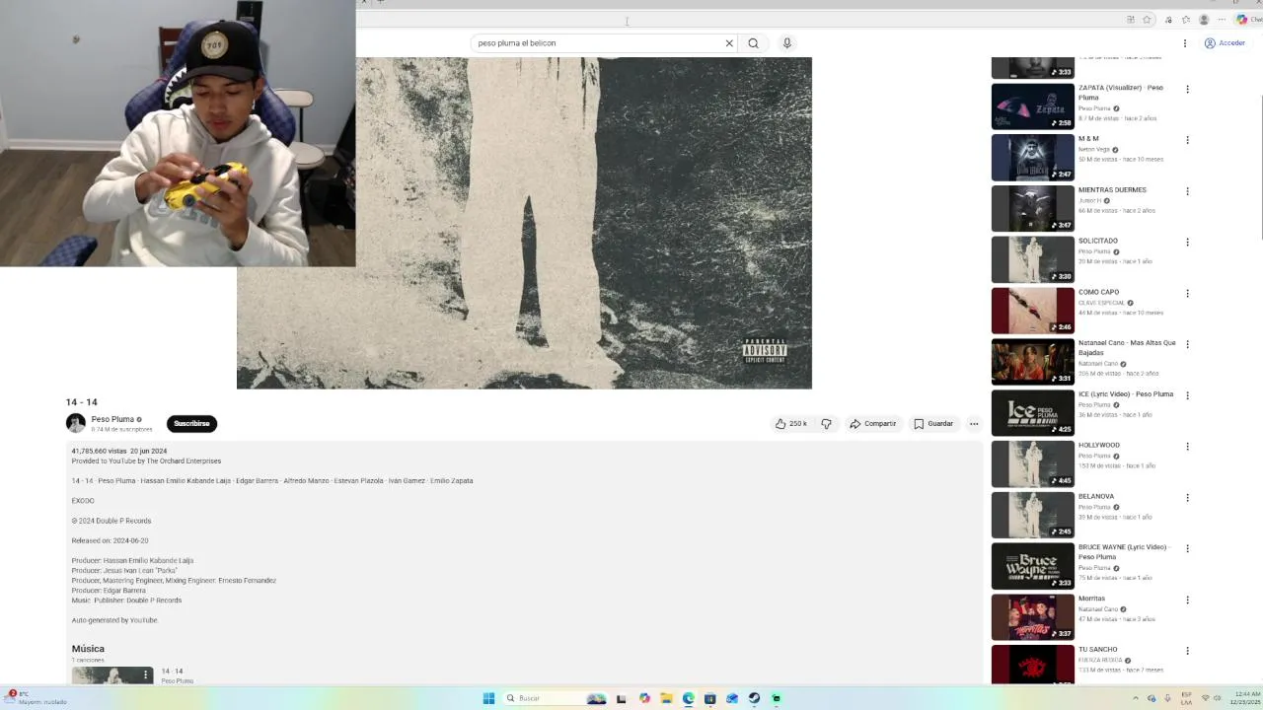Switch to Microsoft Edge on taskbar
1263x710 pixels.
[x=689, y=698]
